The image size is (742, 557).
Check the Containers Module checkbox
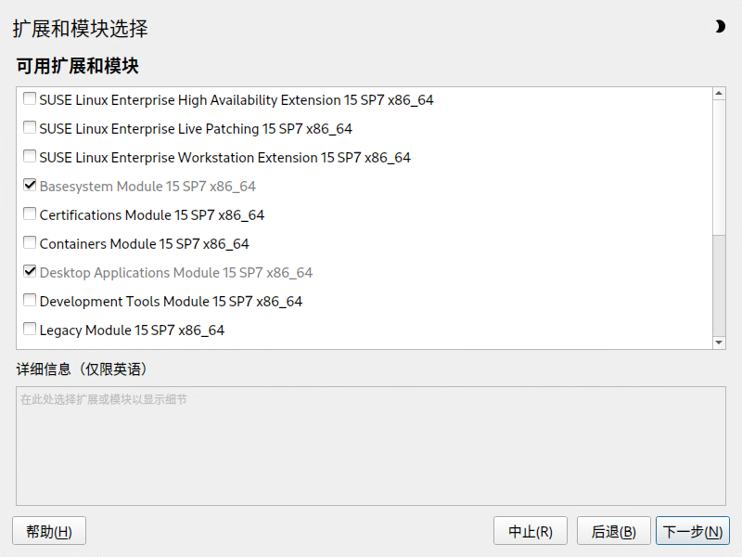30,243
